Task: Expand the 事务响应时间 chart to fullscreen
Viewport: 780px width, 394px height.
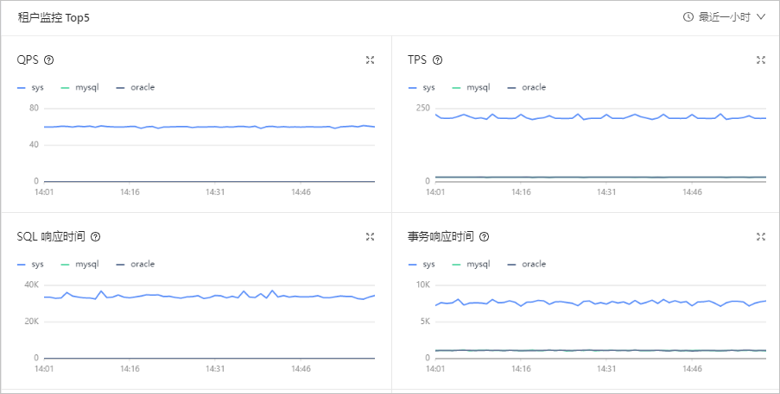Action: [x=761, y=237]
